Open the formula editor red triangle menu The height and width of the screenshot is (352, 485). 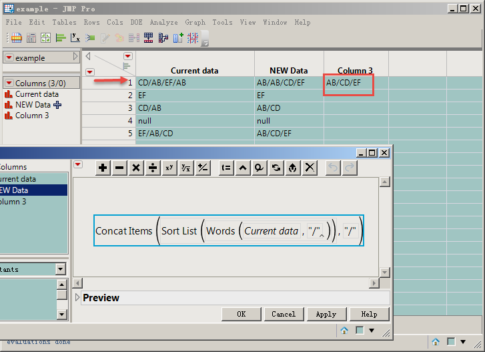(78, 164)
